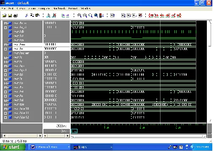This screenshot has height=152, width=214.
Task: Click the left arrow of the signal-name pane scrollbar
Action: pos(5,136)
